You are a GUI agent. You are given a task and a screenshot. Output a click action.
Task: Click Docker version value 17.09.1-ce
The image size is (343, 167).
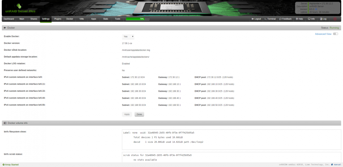127,43
